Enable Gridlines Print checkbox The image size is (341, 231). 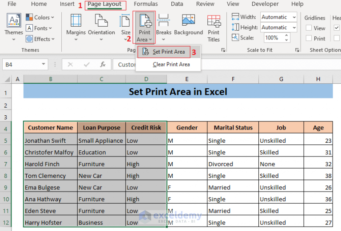(x=309, y=38)
